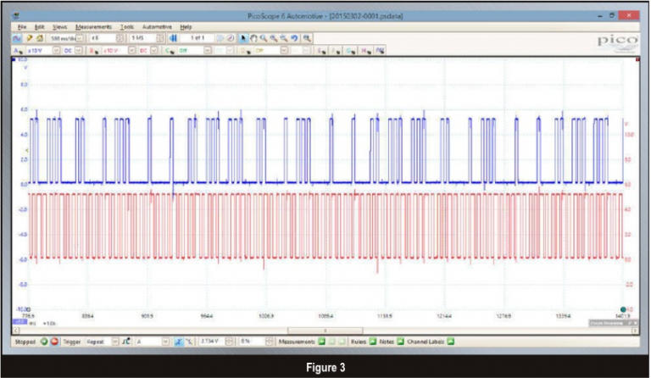The width and height of the screenshot is (651, 378).
Task: Select the hand pan tool
Action: 252,38
